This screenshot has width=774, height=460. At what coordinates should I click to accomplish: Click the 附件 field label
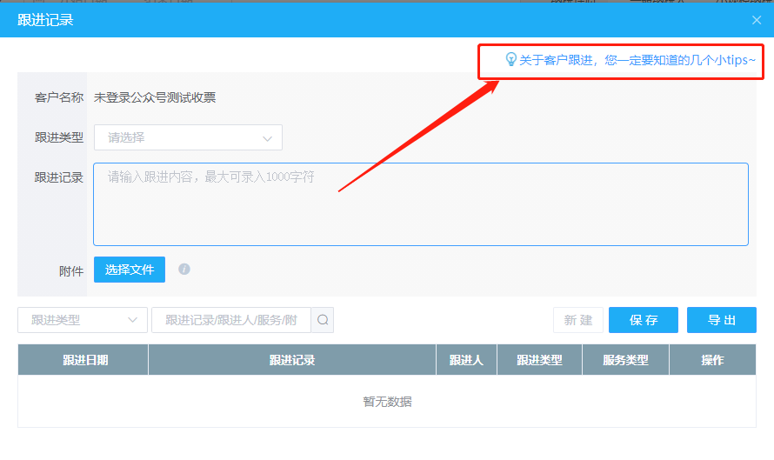tap(71, 271)
